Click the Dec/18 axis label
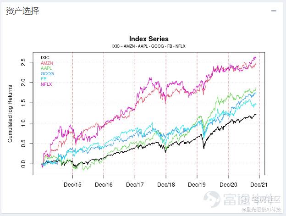This screenshot has height=216, width=286. point(166,185)
